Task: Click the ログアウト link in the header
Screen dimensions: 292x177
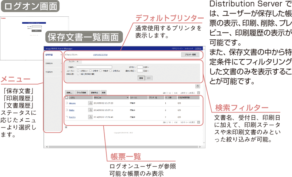Action: (x=198, y=48)
